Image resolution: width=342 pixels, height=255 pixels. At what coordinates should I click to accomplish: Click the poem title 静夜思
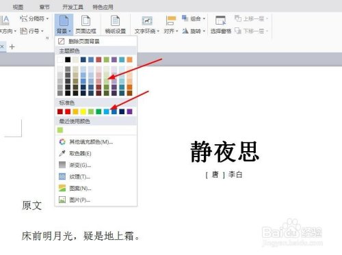tap(225, 152)
